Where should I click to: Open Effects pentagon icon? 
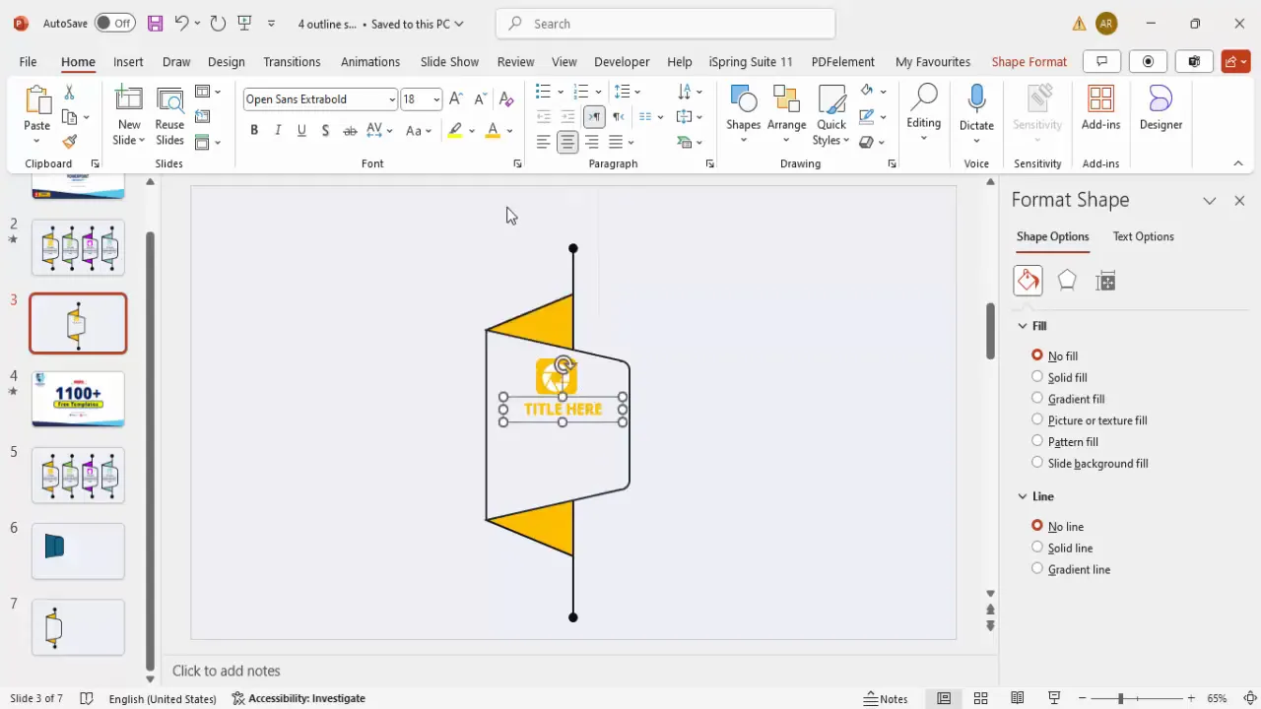point(1067,281)
